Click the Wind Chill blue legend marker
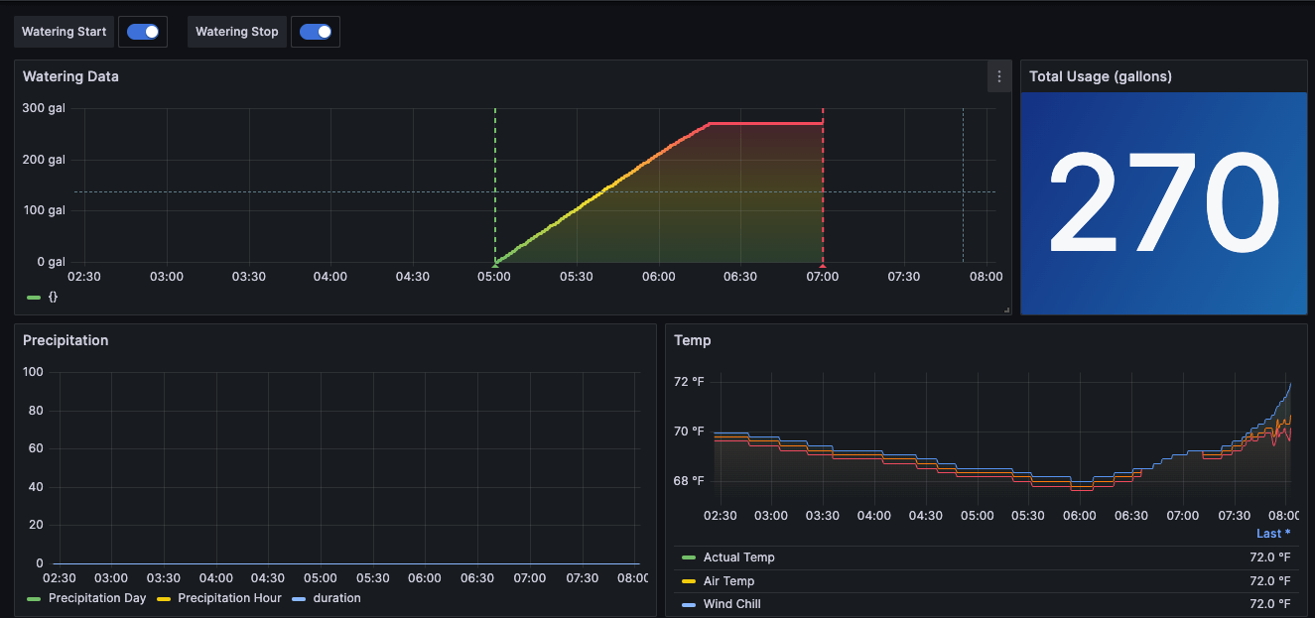This screenshot has width=1315, height=618. pyautogui.click(x=689, y=603)
